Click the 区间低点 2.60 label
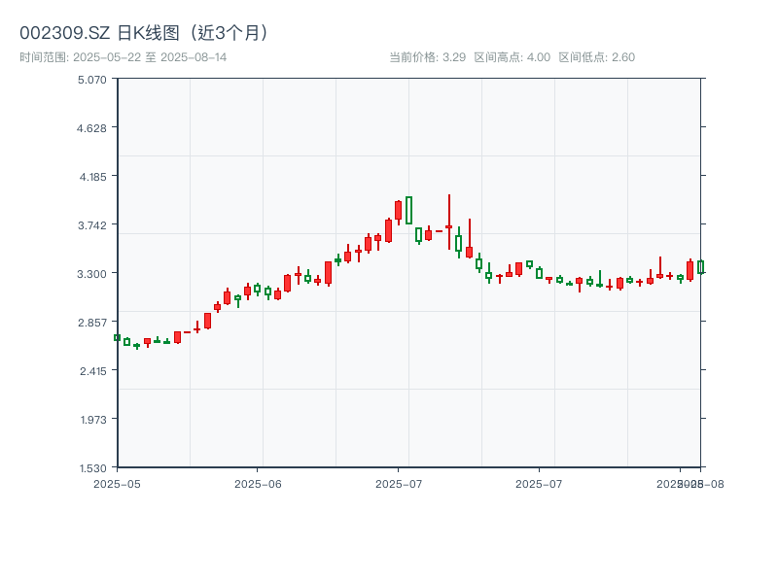778x583 pixels. pyautogui.click(x=596, y=57)
